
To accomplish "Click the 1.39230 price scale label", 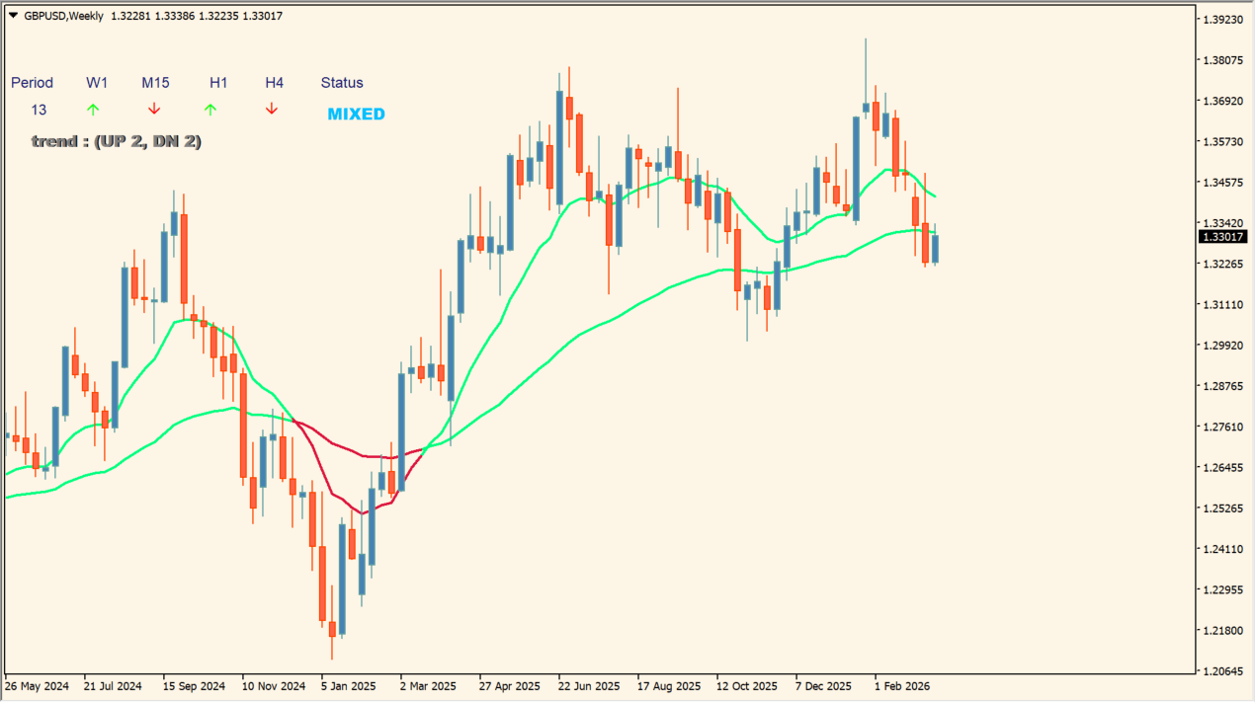I will click(1222, 20).
